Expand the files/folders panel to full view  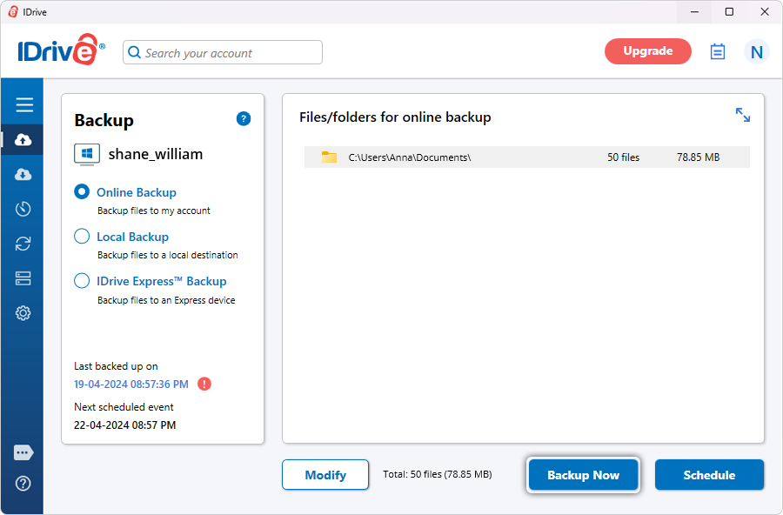click(742, 115)
